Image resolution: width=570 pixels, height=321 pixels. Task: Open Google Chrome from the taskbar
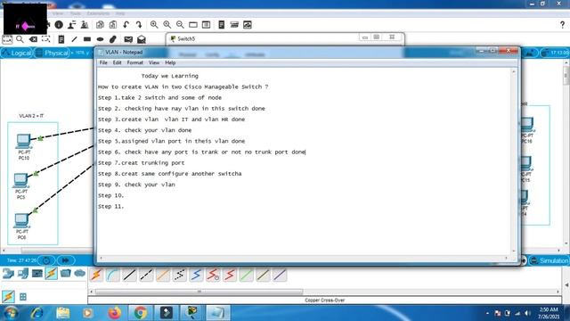click(141, 313)
